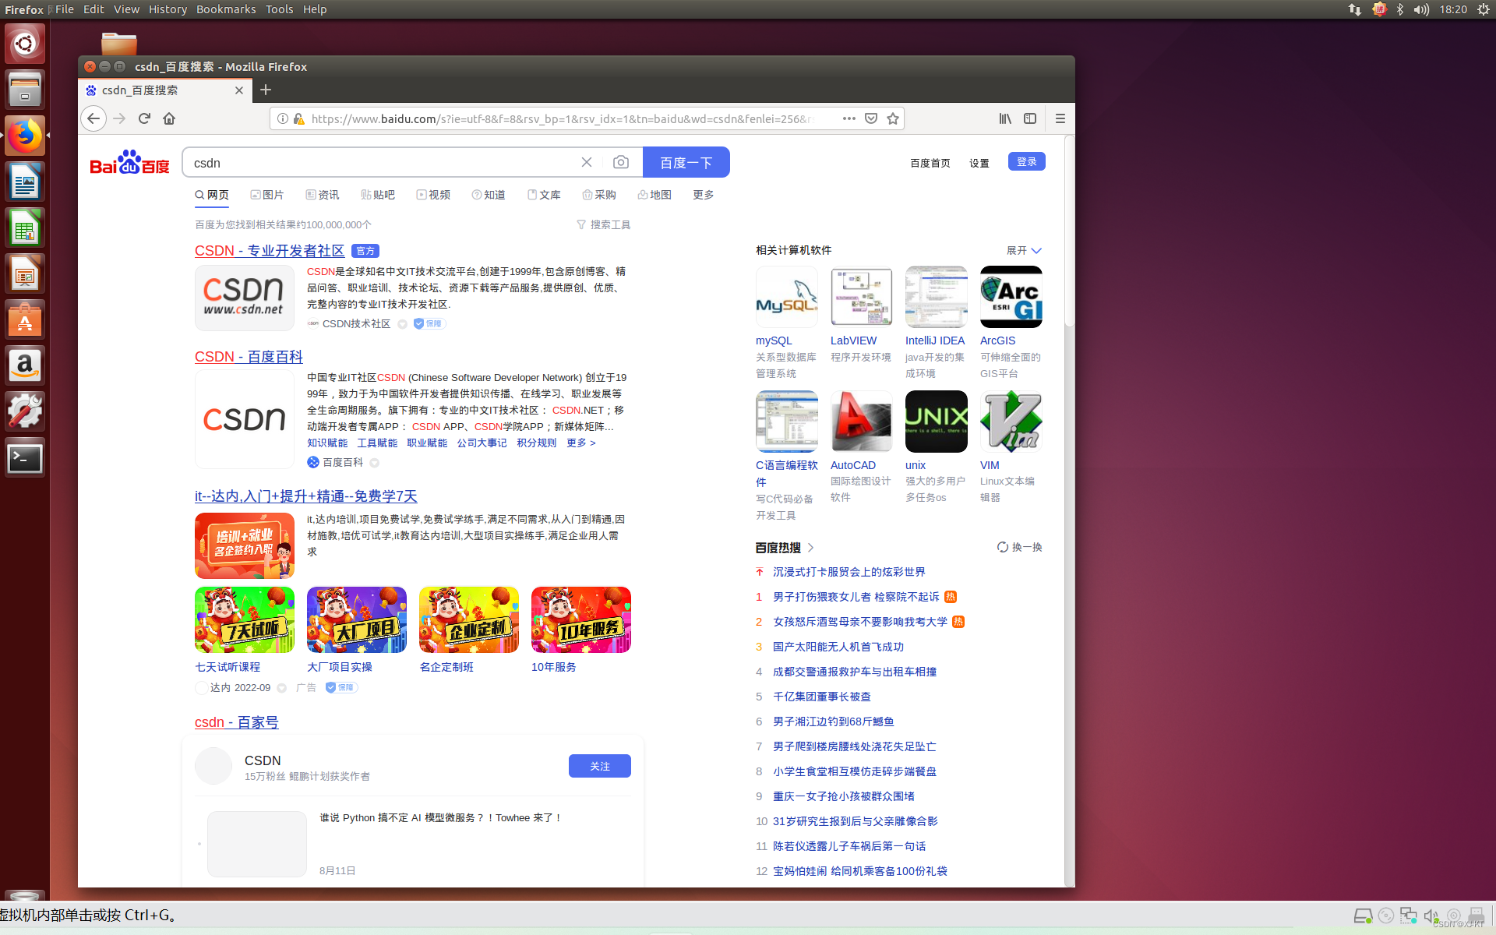Click the 登录 login button

pos(1027,161)
